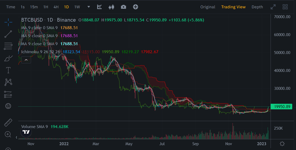Select the Ichimoku 9 26 52 26 legend
This screenshot has height=150, width=296.
coord(41,52)
